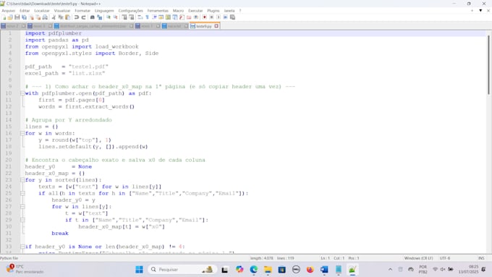Create a new file with the New toolbar icon
492x277 pixels.
4,17
